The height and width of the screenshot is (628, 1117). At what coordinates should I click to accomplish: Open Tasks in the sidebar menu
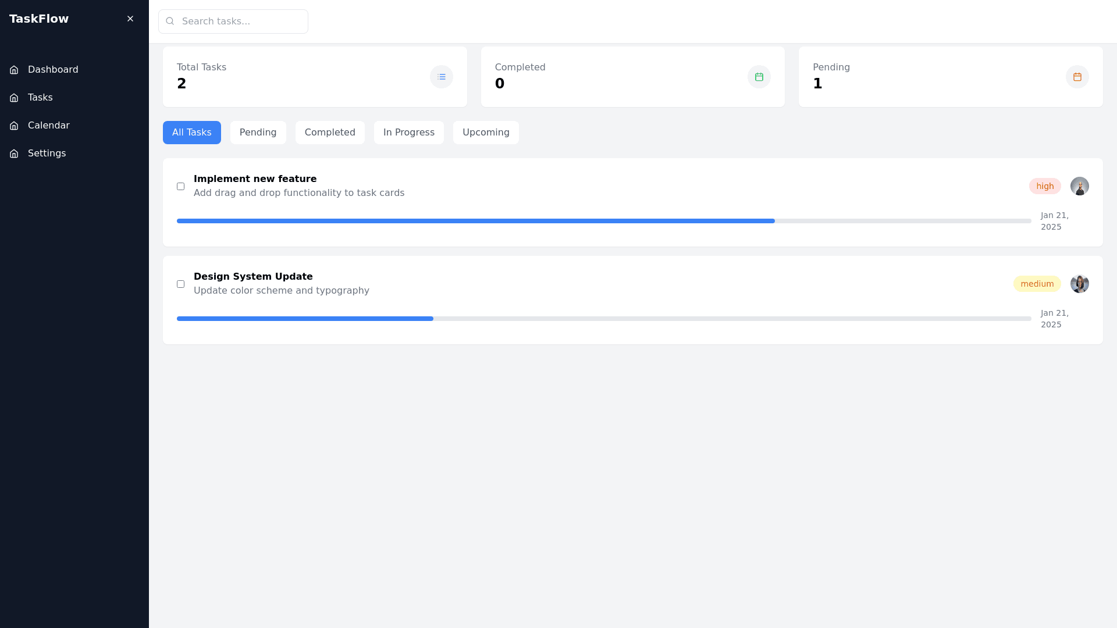pyautogui.click(x=40, y=98)
